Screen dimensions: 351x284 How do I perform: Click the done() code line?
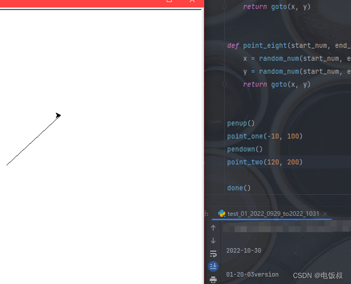pos(239,188)
